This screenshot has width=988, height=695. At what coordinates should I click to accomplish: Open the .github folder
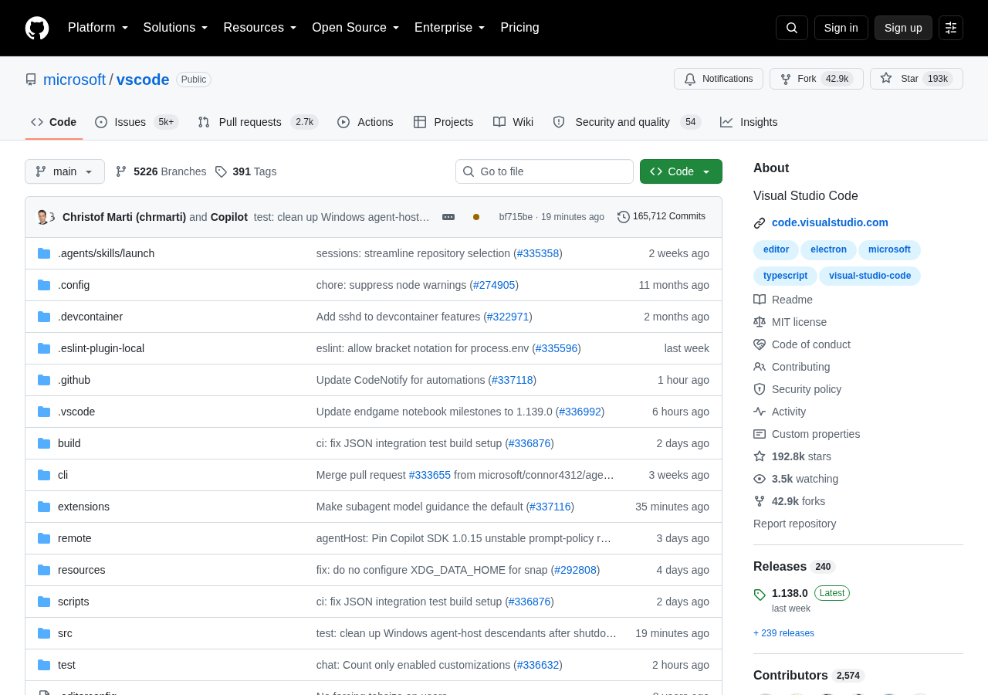[74, 380]
